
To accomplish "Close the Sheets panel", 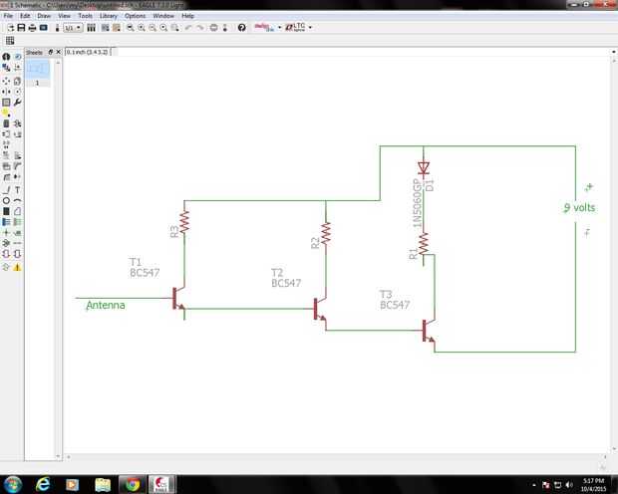I will [x=59, y=52].
